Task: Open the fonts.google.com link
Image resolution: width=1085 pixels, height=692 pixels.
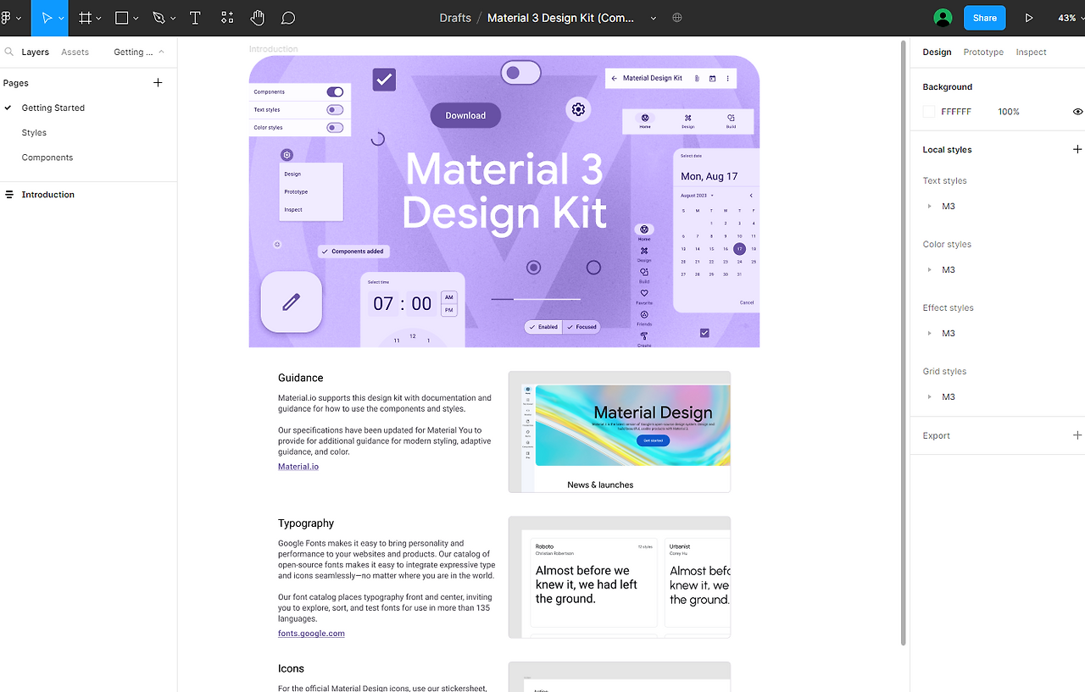Action: coord(311,633)
